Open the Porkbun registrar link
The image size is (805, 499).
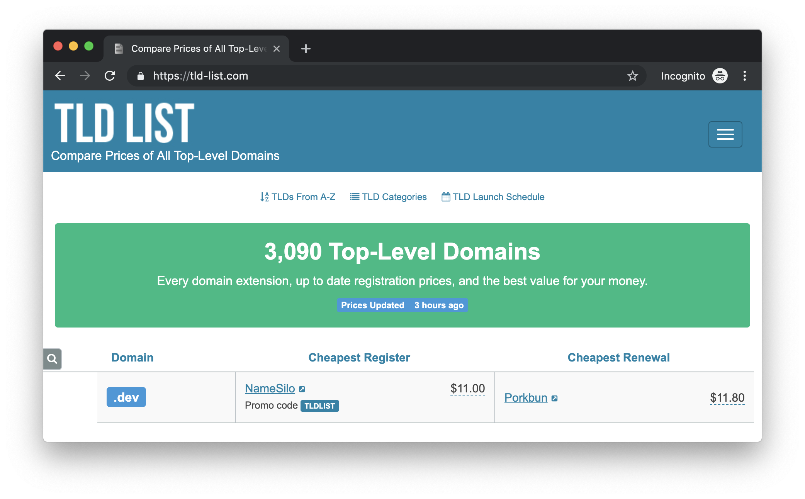point(526,397)
